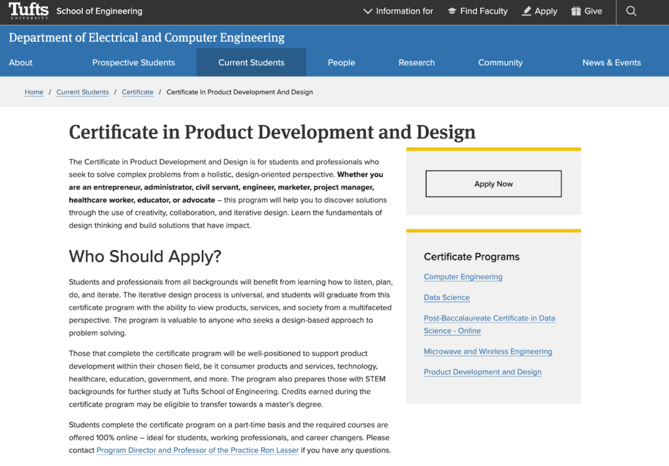Click Current Students breadcrumb link

click(x=82, y=92)
